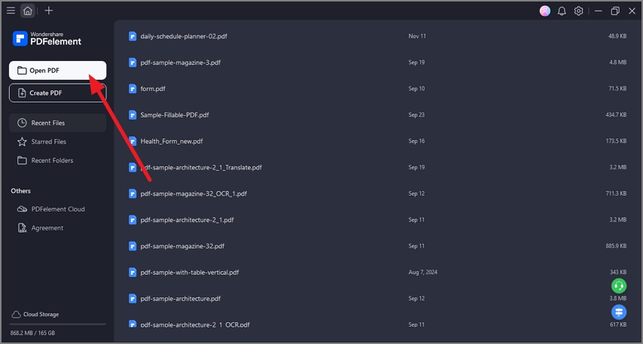The width and height of the screenshot is (643, 344).
Task: Add a new tab with plus icon
Action: [49, 11]
